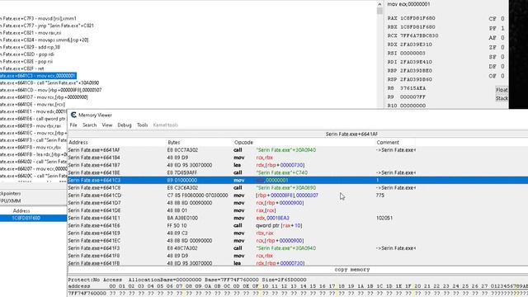Open the Tools menu in Memory Viewer
The image size is (528, 297).
(142, 125)
